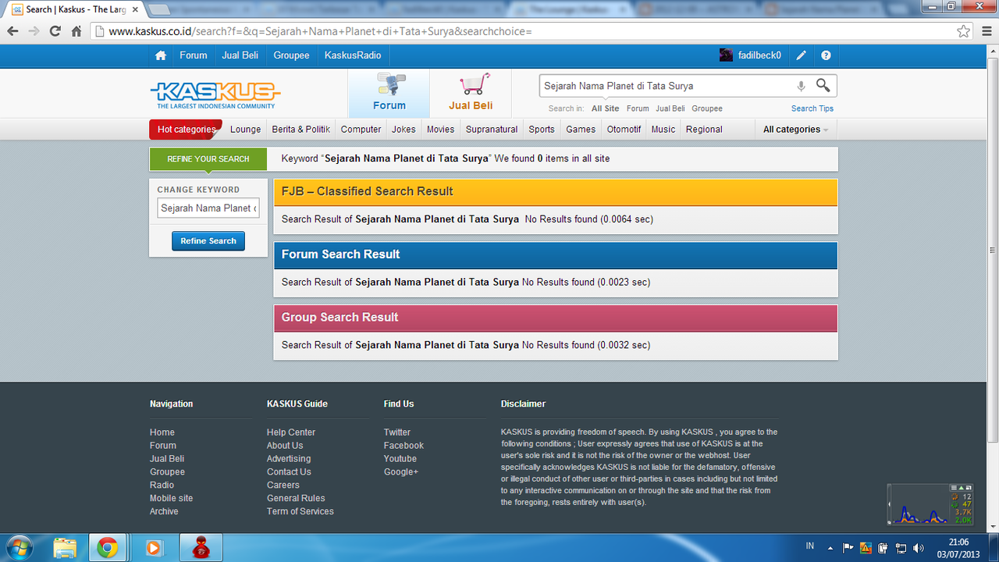This screenshot has width=999, height=562.
Task: Open Mobile site footer link
Action: pos(172,498)
